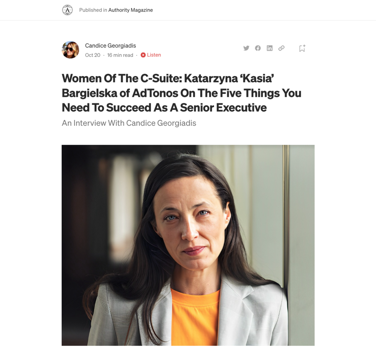Click the 'Oct 20' publish date

(93, 55)
